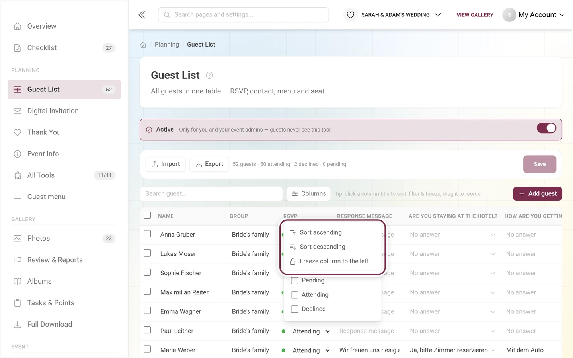Click the hotel stay column header
Viewport: 573px width, 358px height.
pyautogui.click(x=453, y=216)
